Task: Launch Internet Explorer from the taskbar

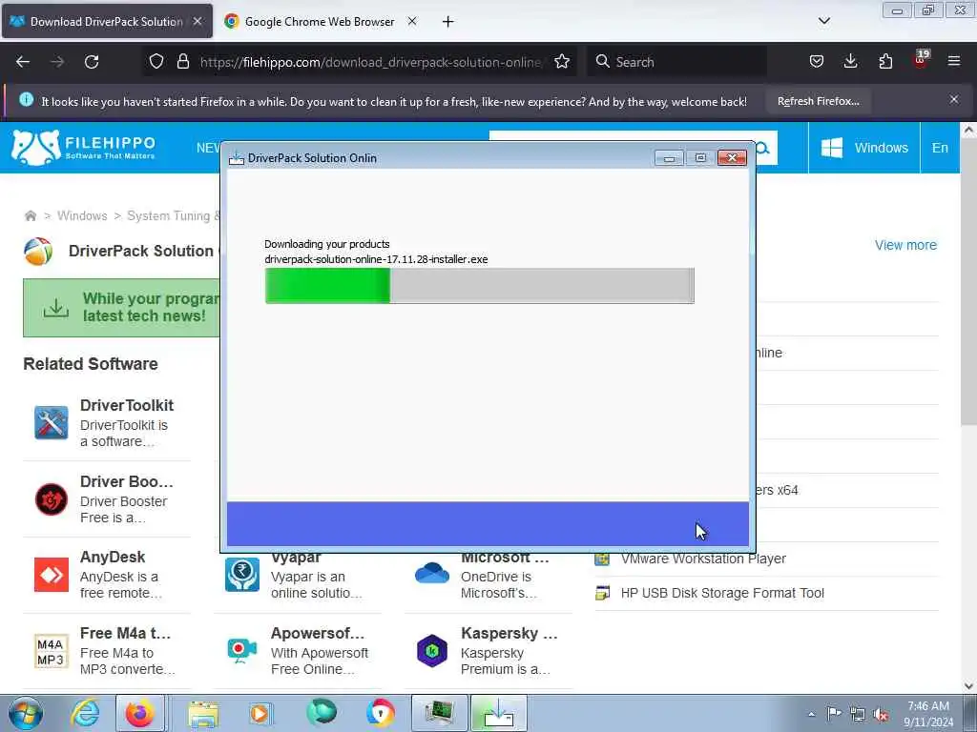Action: (85, 713)
